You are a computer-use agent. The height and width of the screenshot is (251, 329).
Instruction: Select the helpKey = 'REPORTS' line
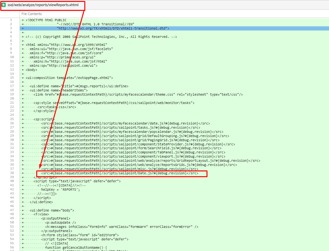(60, 189)
